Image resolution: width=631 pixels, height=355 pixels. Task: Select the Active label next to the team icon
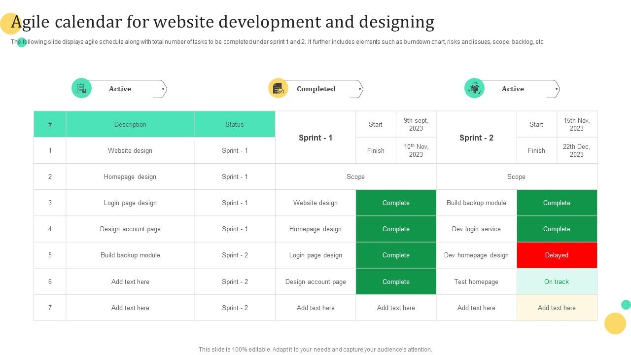513,89
